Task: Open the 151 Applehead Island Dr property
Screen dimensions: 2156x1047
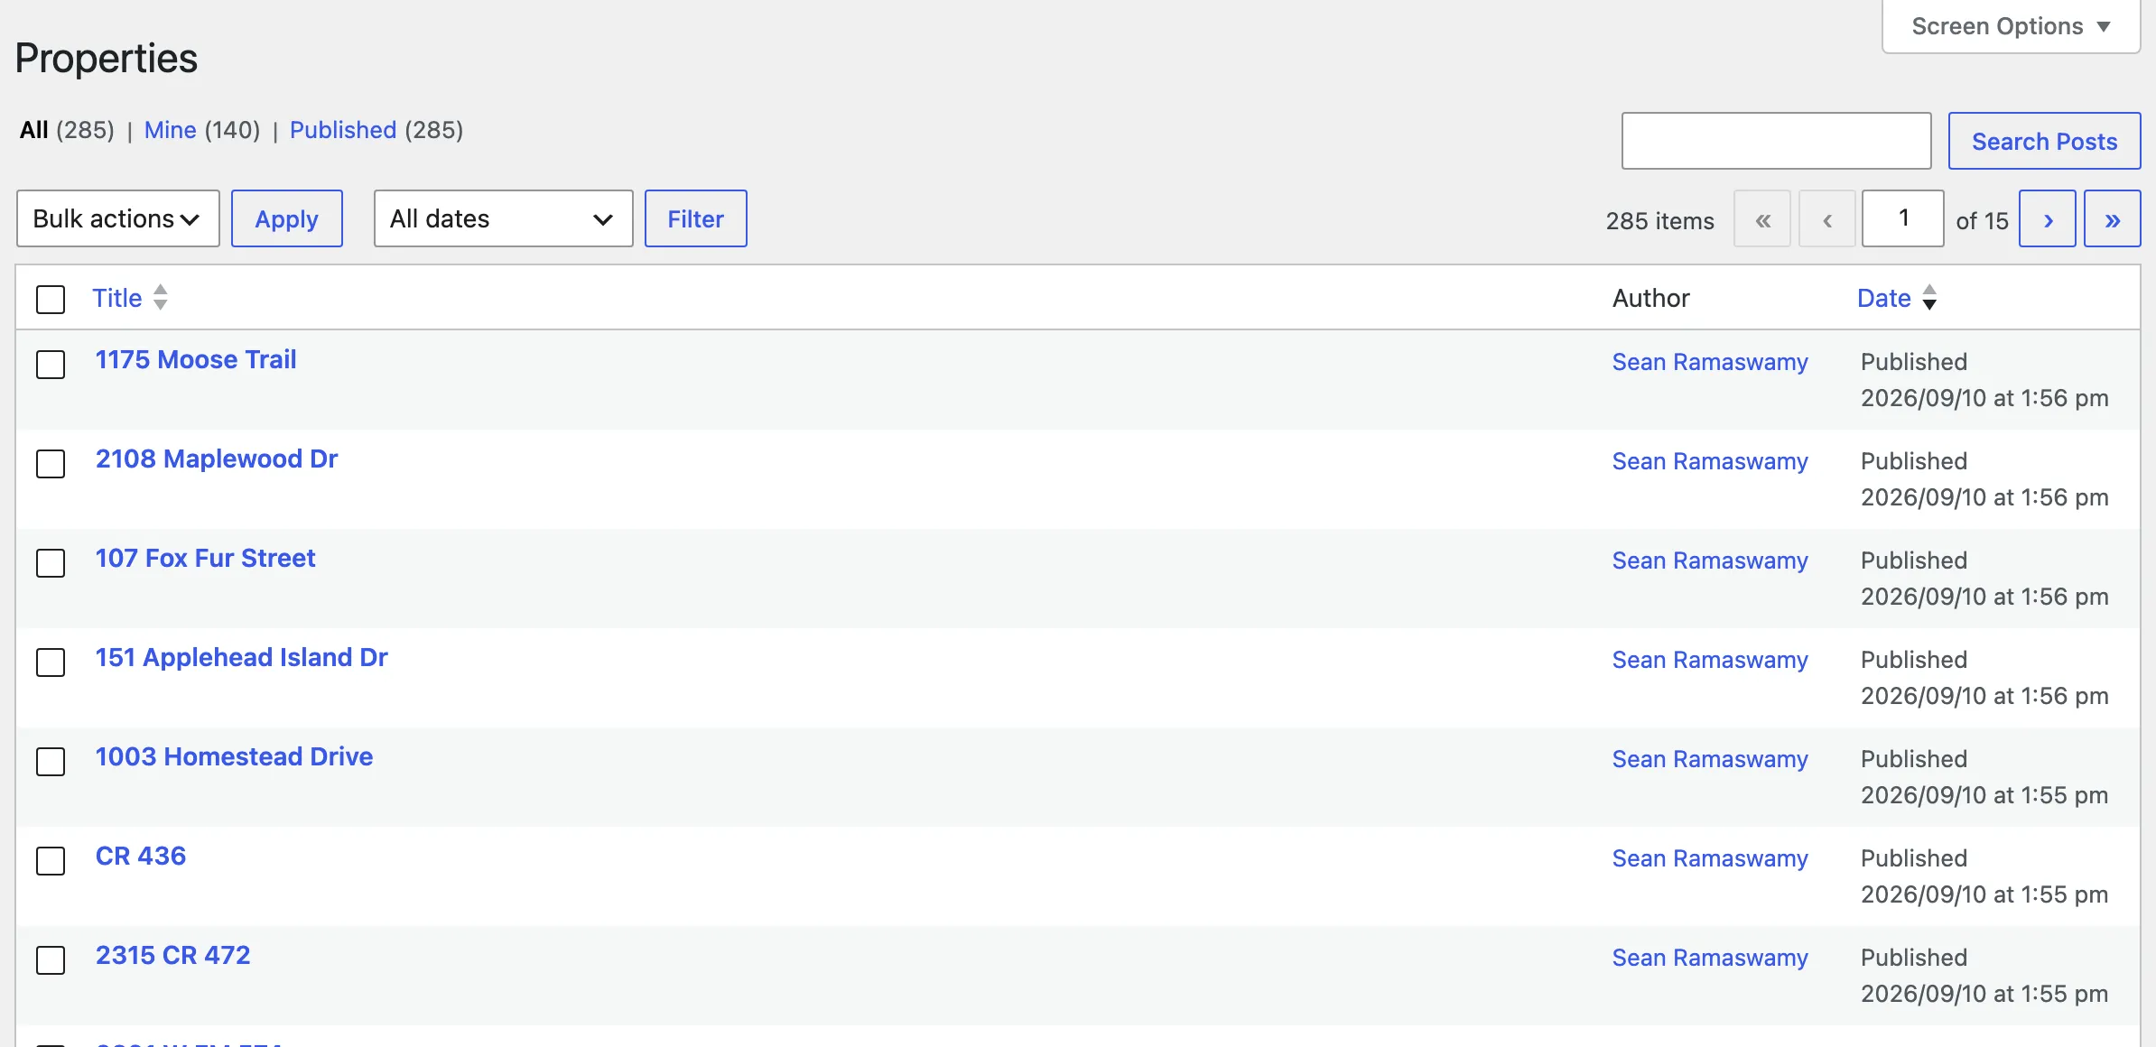Action: point(242,657)
